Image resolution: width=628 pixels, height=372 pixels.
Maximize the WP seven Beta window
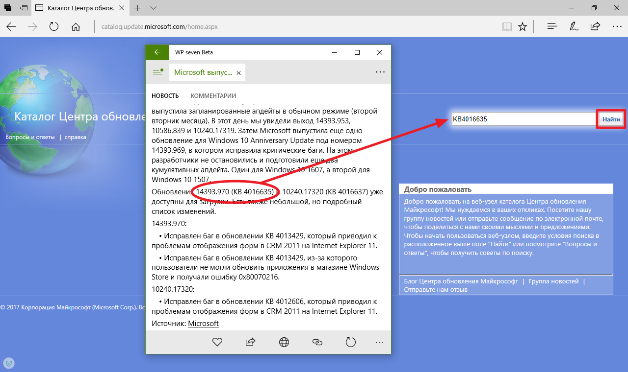tap(357, 52)
